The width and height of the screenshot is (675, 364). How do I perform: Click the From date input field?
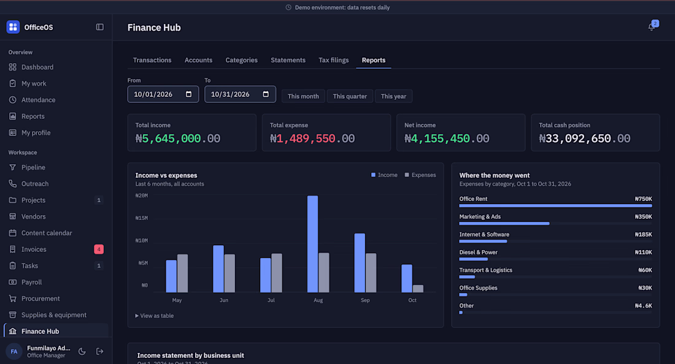[x=163, y=94]
